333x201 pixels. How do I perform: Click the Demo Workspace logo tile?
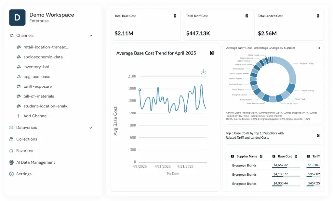click(x=17, y=18)
